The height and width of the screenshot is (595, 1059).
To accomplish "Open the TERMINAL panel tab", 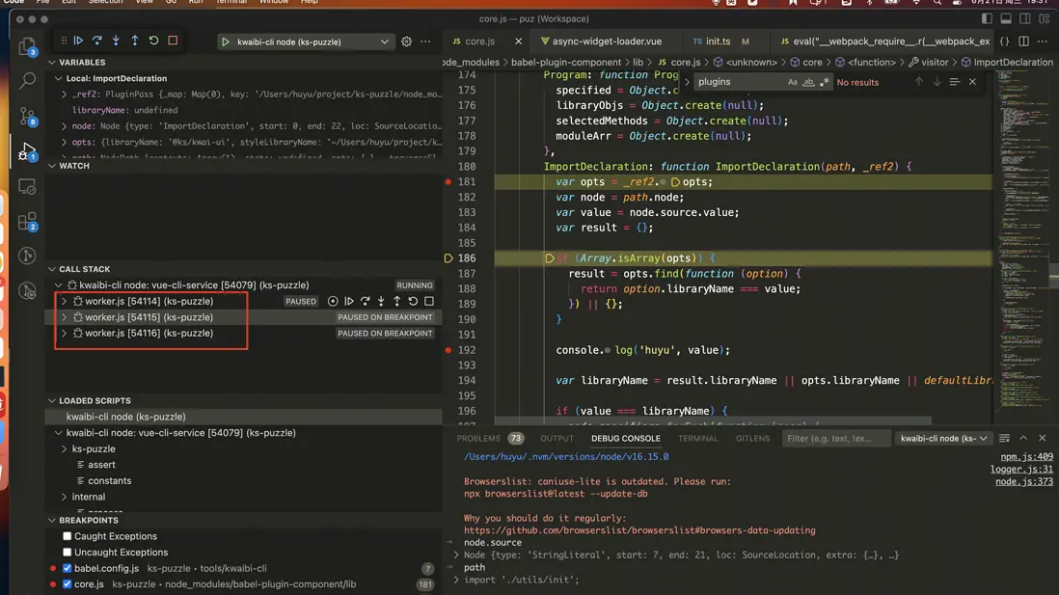I will (697, 438).
